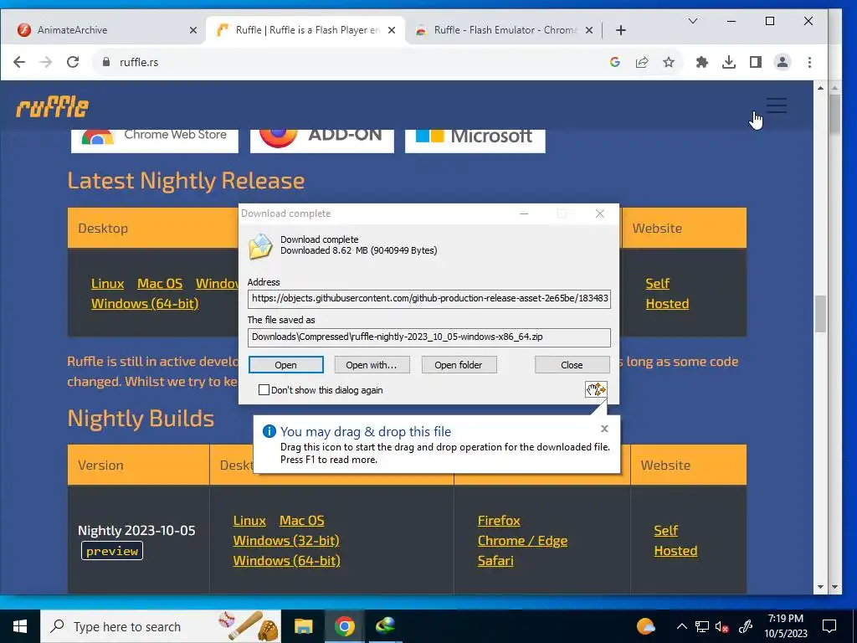The image size is (857, 643).
Task: Click Internet Download Manager taskbar icon
Action: (x=385, y=626)
